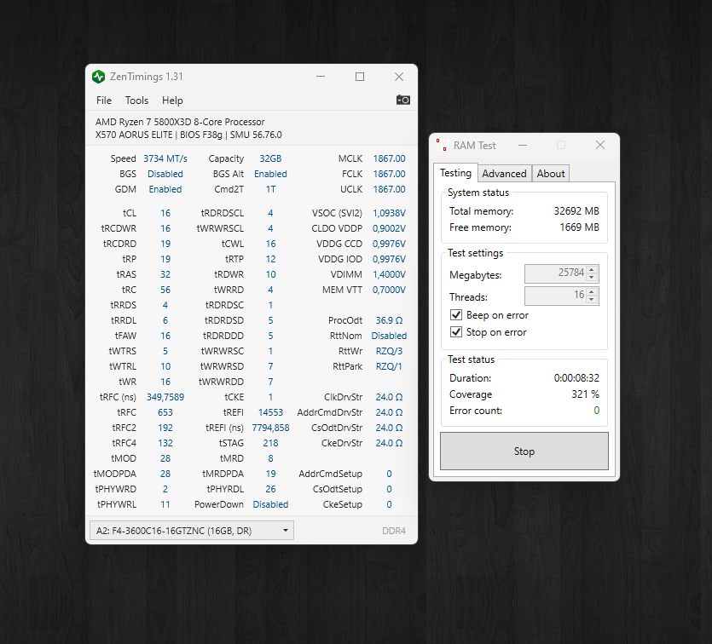Click the Cmd2T value 1T
The width and height of the screenshot is (712, 644).
point(270,190)
